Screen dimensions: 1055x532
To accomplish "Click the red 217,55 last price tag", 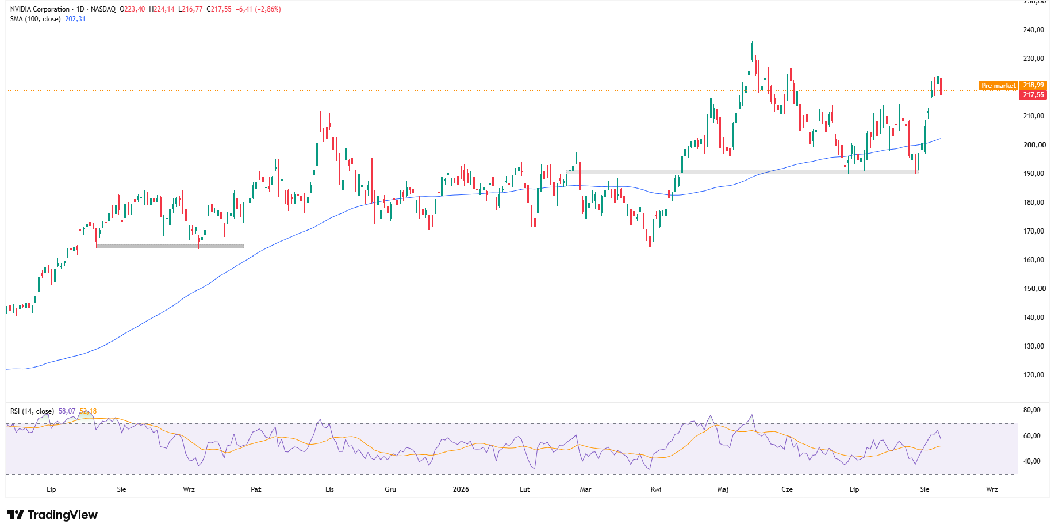I will [1033, 95].
